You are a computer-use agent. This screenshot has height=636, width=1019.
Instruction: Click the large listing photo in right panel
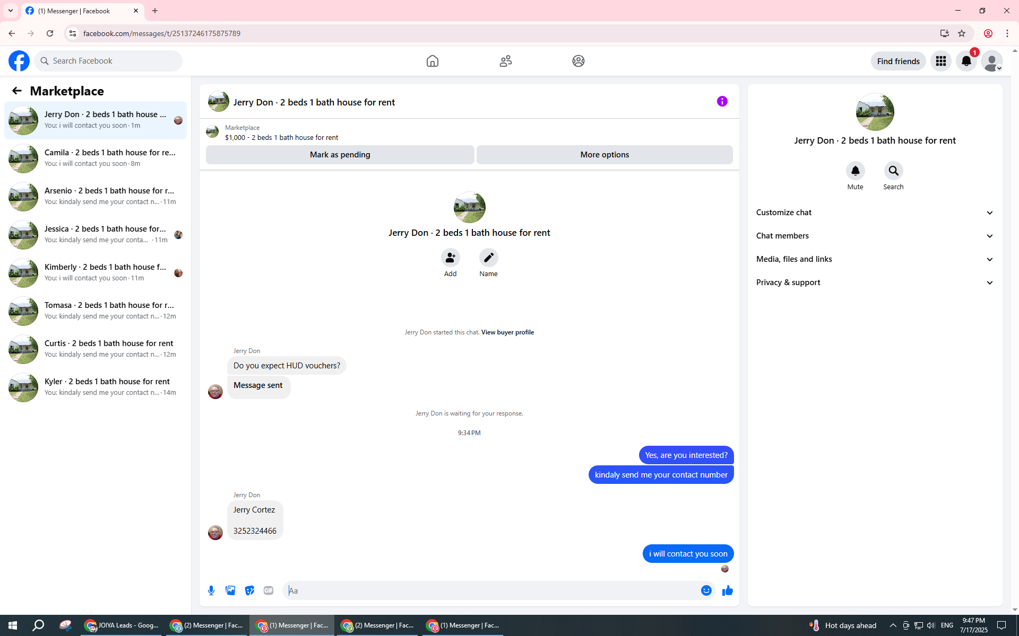875,112
